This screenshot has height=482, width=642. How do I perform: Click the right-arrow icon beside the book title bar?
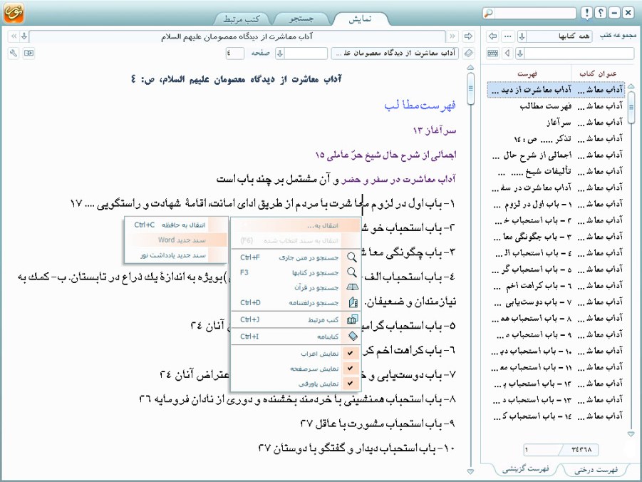coord(468,36)
